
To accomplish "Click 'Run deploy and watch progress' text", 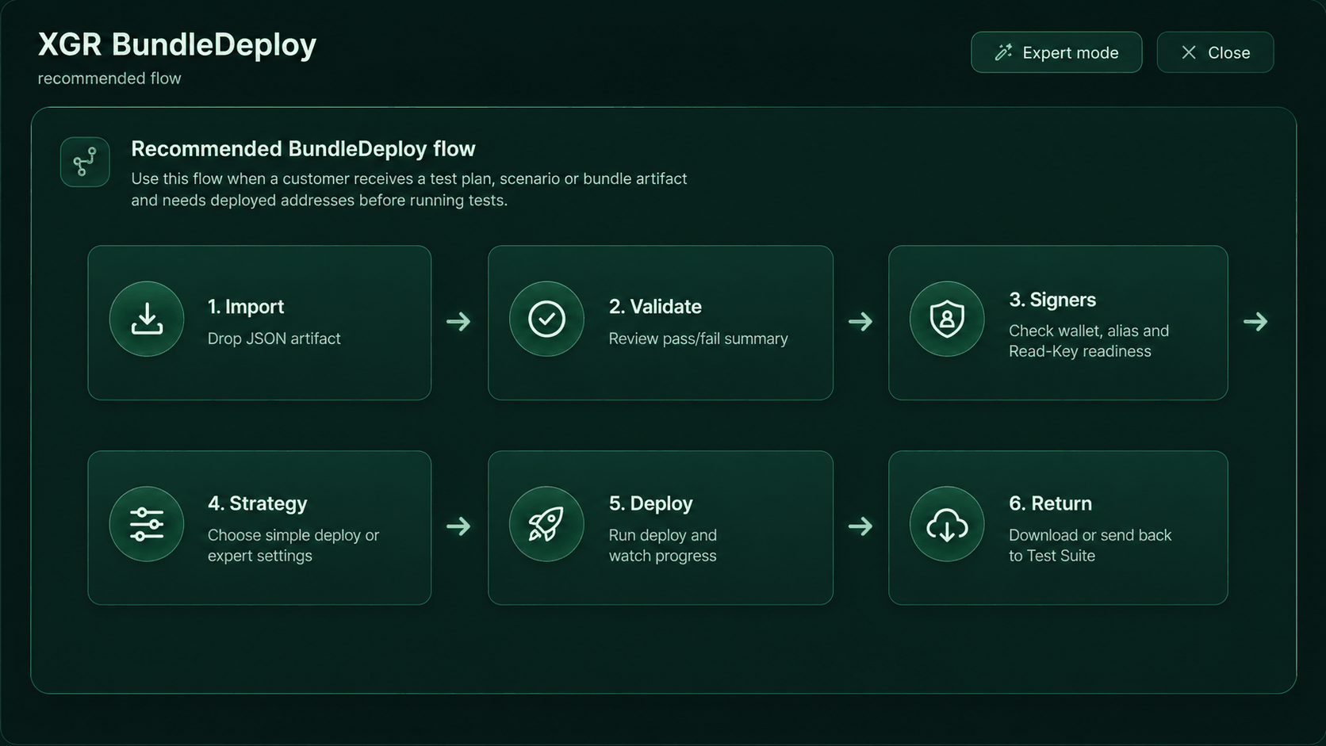I will click(x=663, y=545).
